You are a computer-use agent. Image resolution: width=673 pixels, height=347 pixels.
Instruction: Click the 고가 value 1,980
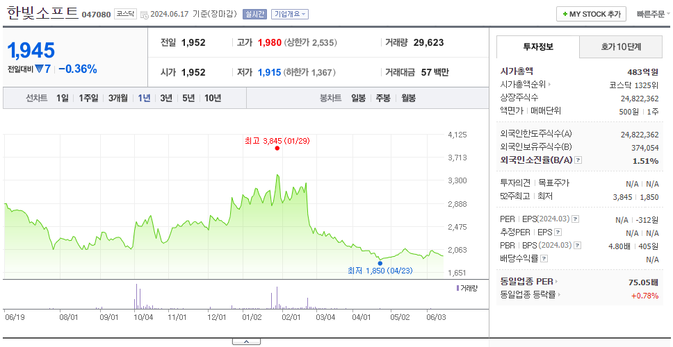pyautogui.click(x=270, y=43)
